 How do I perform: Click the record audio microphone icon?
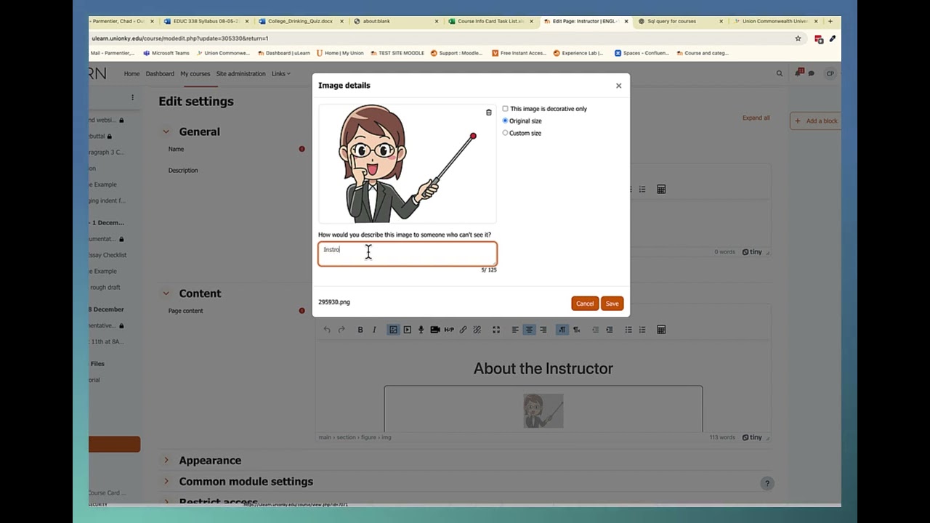(x=421, y=330)
